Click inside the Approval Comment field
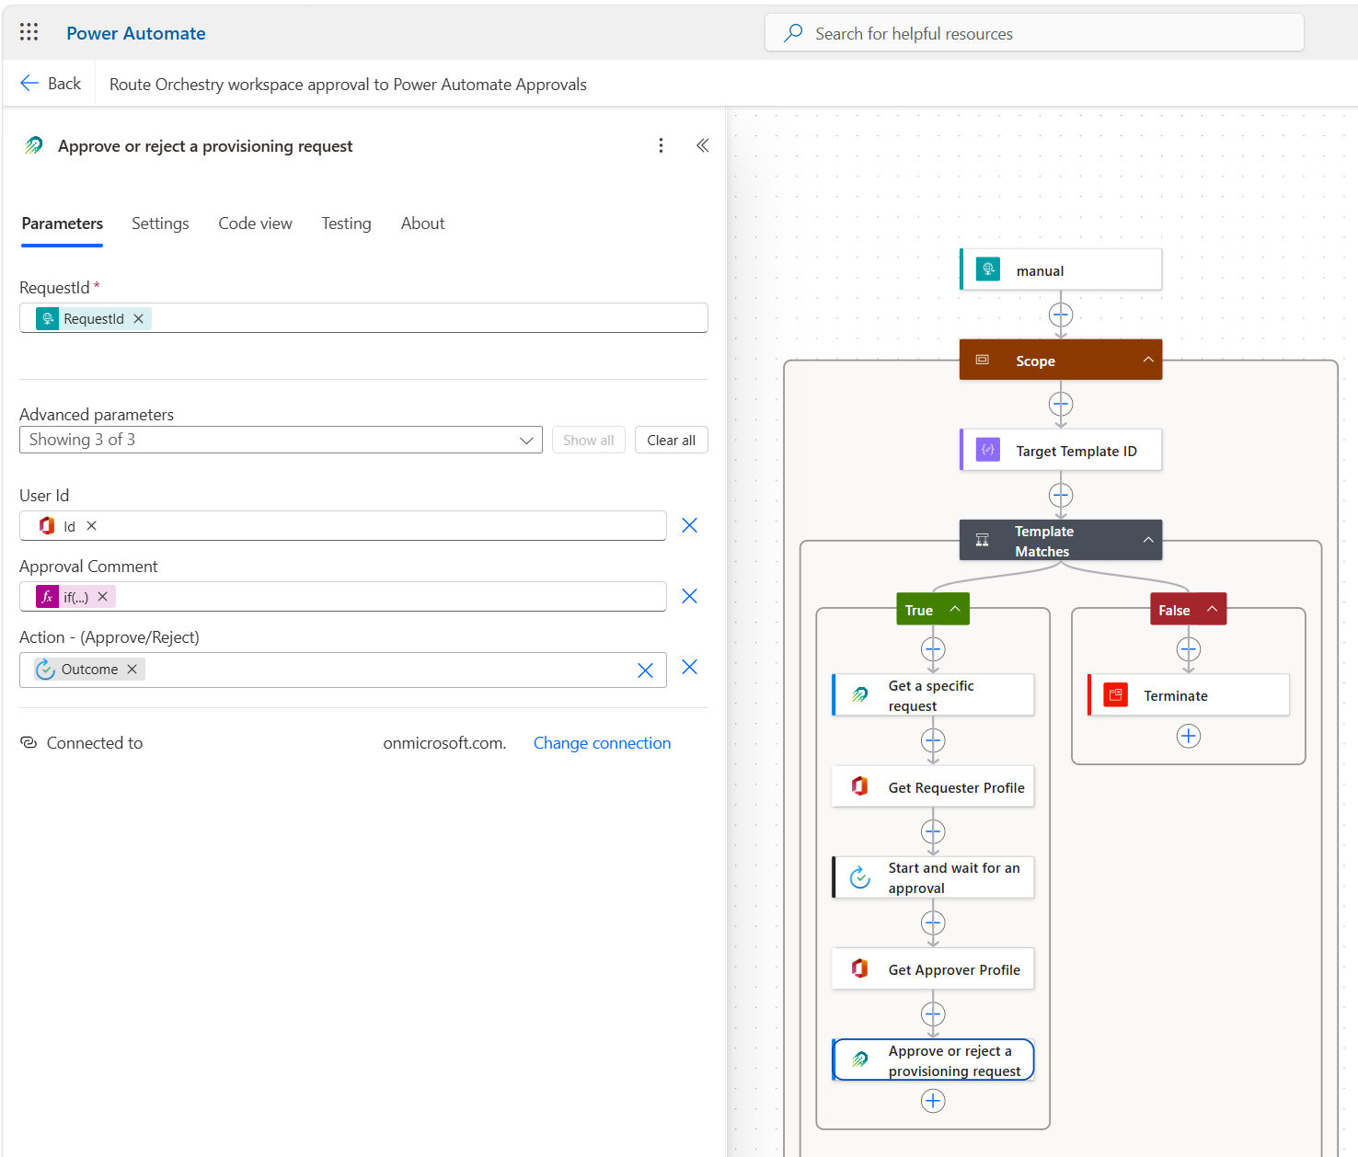 click(342, 596)
